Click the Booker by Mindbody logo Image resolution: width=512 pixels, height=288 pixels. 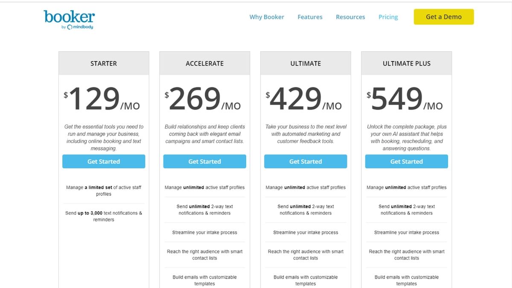click(x=69, y=20)
